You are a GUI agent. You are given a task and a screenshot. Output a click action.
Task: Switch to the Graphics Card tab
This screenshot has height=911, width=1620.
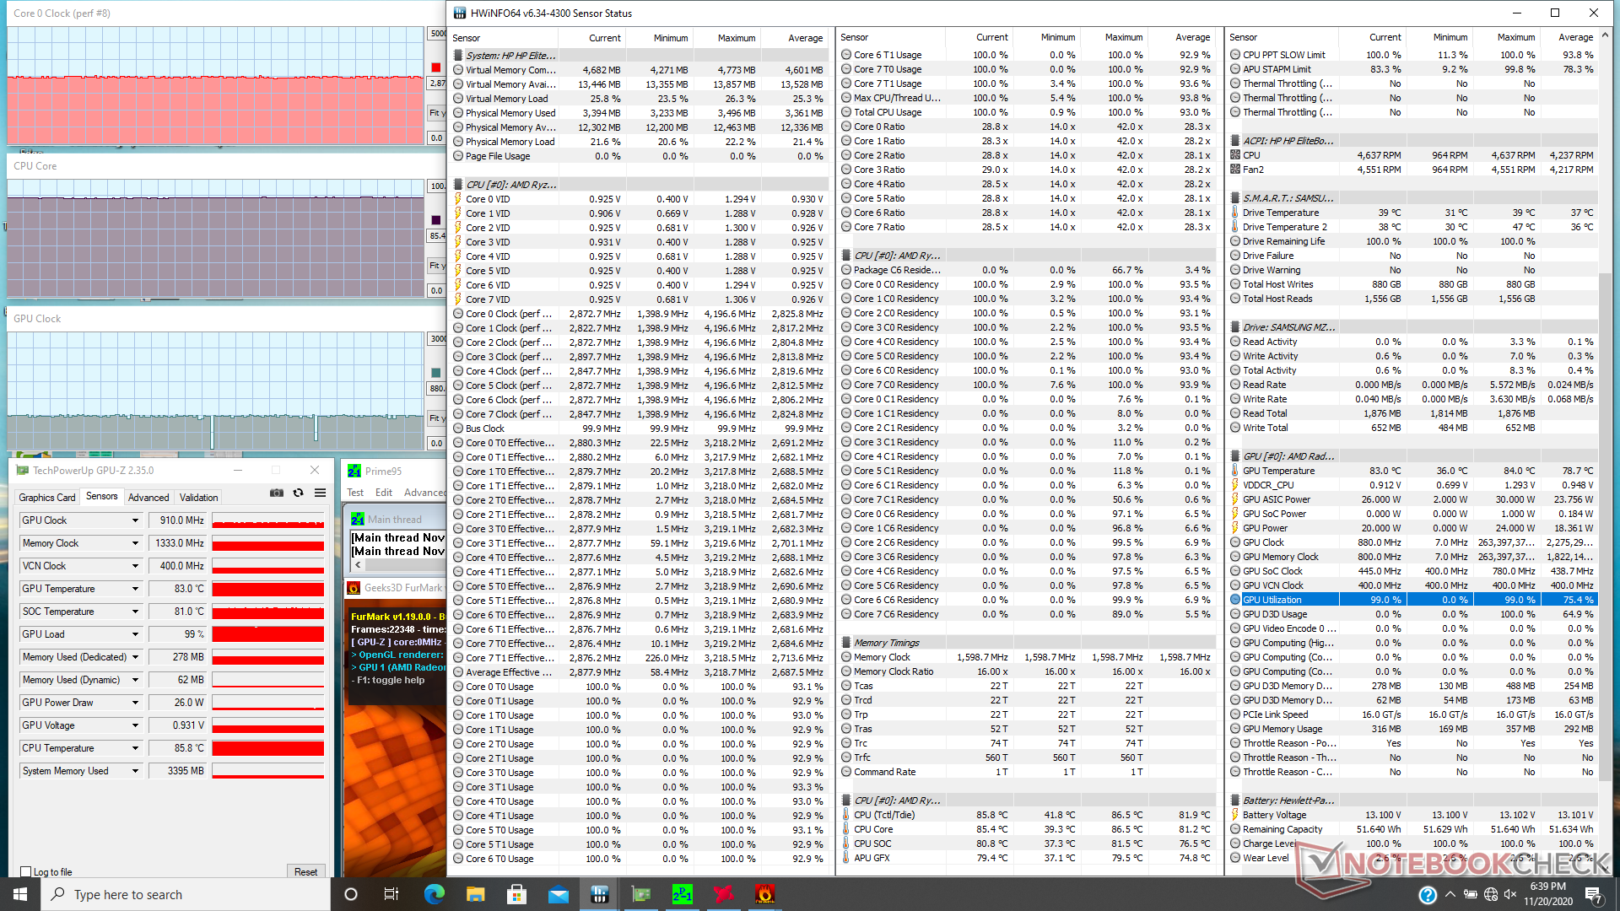click(47, 498)
